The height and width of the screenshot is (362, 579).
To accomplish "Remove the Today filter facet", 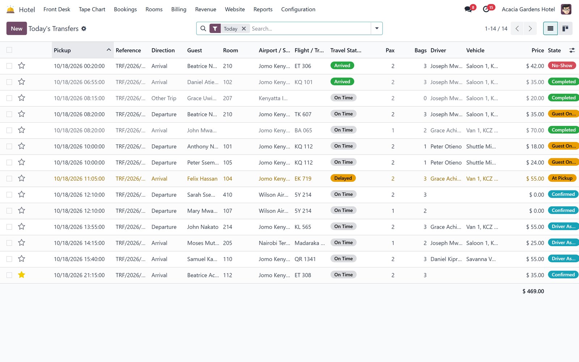I will (x=244, y=29).
